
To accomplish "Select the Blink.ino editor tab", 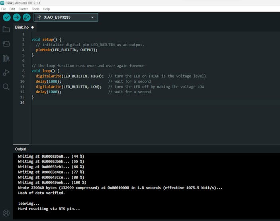I will pyautogui.click(x=22, y=27).
